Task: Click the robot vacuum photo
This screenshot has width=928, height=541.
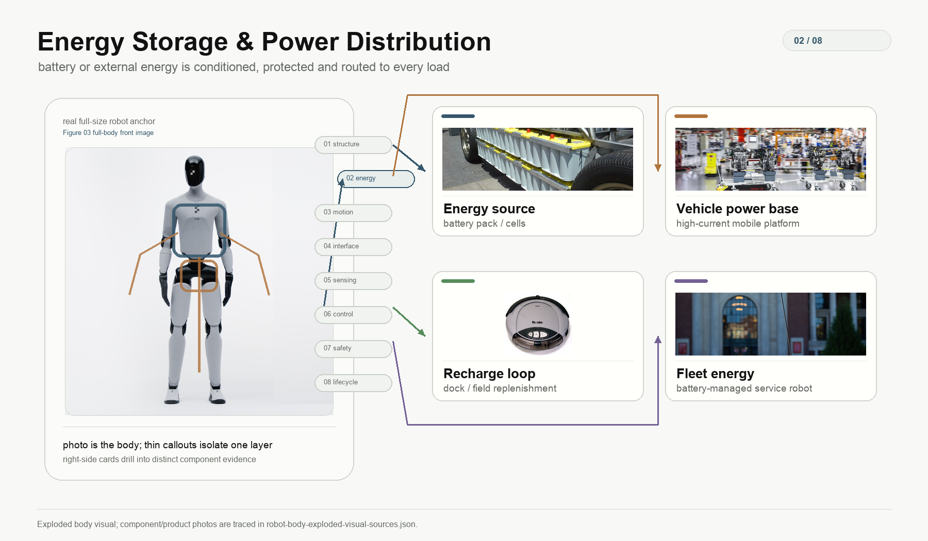Action: tap(538, 324)
